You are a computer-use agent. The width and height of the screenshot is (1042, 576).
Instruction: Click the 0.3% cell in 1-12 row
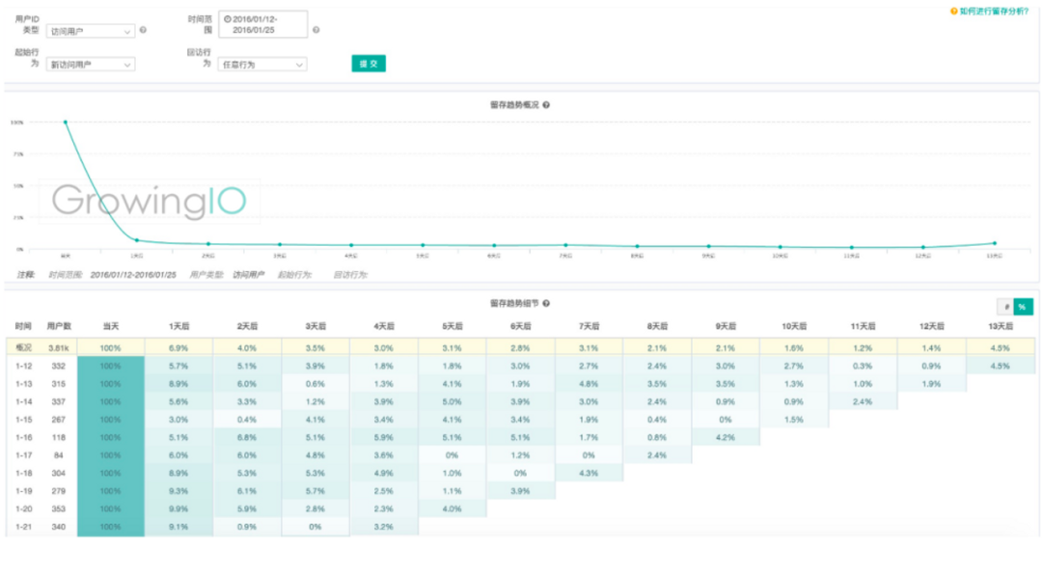tap(863, 366)
